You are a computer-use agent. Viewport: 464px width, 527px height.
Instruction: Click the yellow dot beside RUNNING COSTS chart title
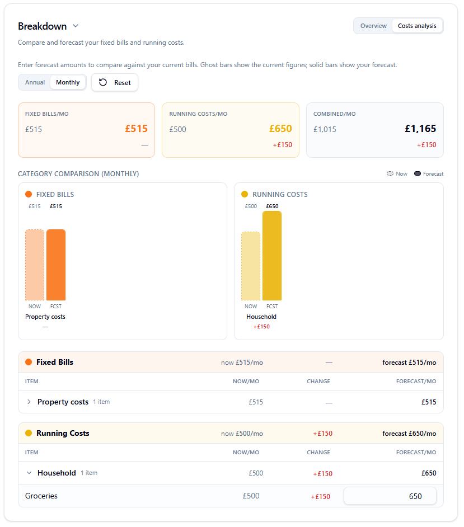(x=245, y=194)
